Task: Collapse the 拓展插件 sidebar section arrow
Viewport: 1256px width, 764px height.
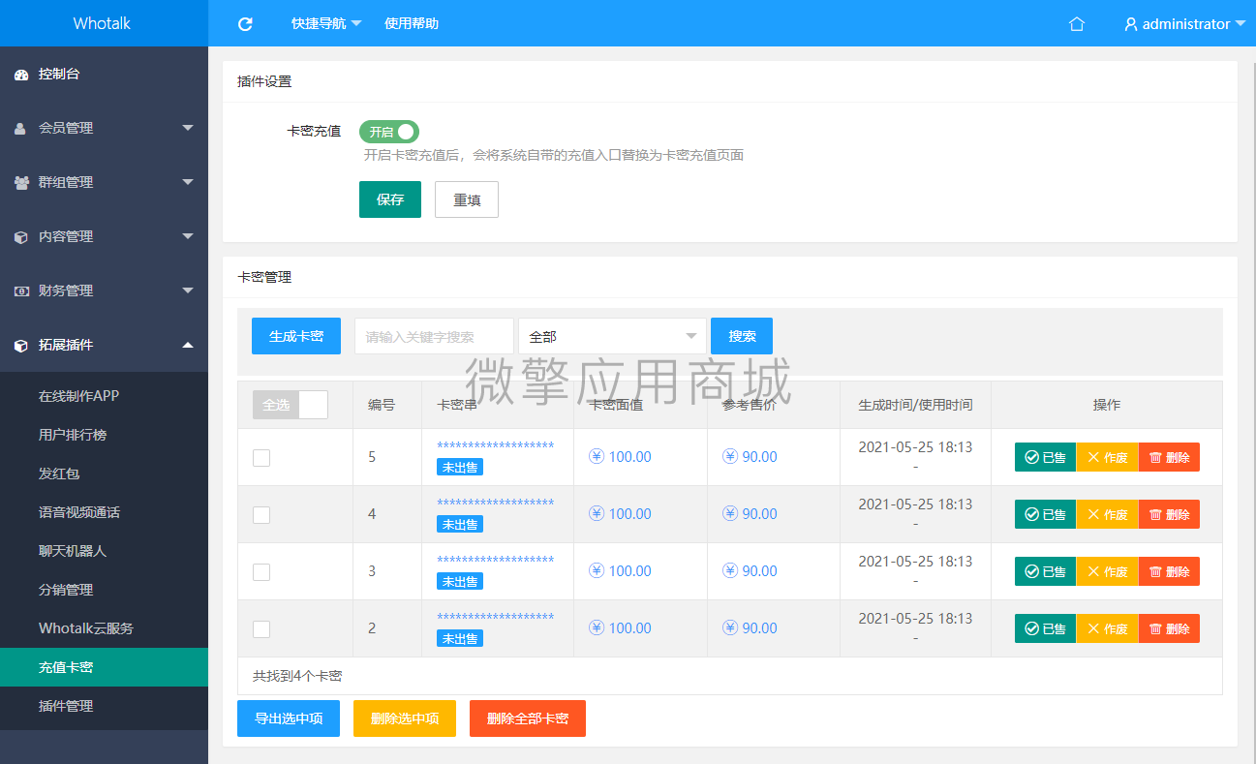Action: (x=188, y=345)
